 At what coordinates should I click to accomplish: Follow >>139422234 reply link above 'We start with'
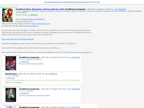pos(24,62)
